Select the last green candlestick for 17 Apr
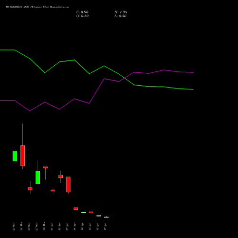Screen dimensions: 238x238 106,217
